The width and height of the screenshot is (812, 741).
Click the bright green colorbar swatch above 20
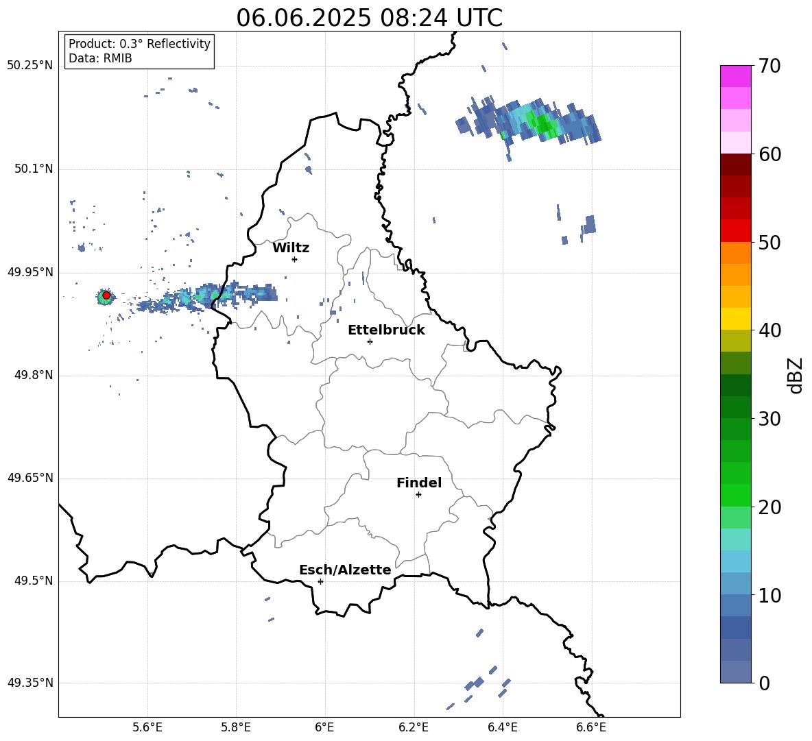click(x=735, y=495)
